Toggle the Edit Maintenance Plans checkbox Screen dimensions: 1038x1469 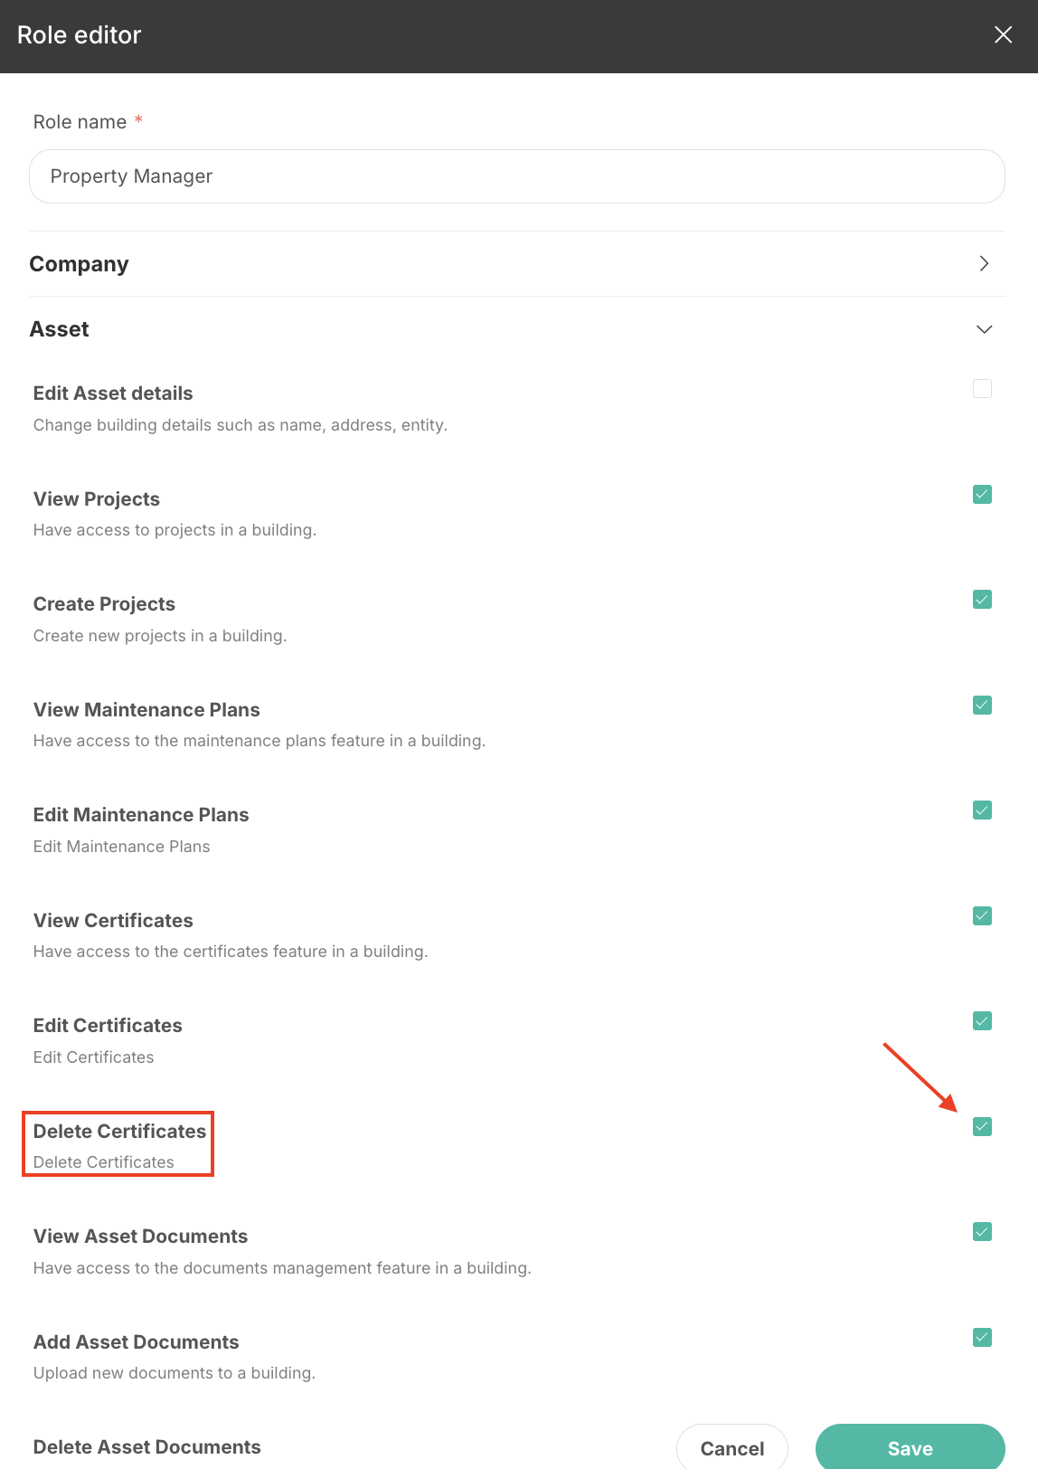(982, 810)
